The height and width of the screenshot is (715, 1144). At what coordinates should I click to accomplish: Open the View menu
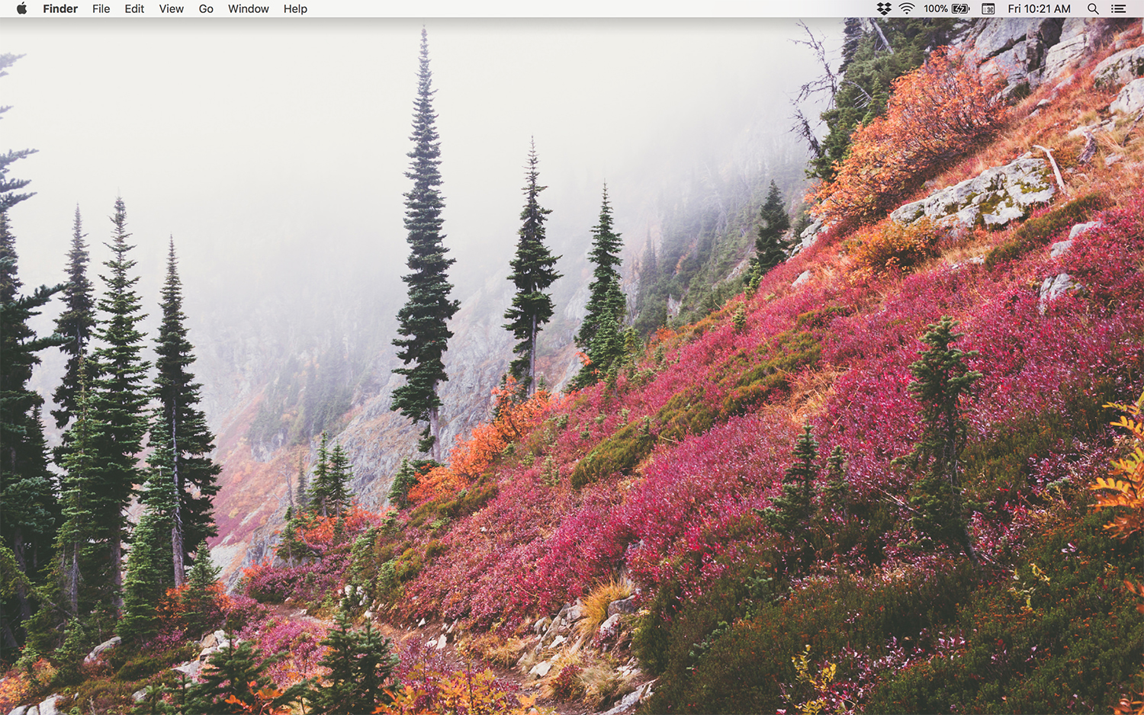(x=171, y=8)
